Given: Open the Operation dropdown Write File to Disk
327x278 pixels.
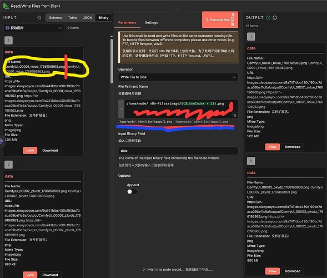Looking at the screenshot, I should (x=178, y=77).
